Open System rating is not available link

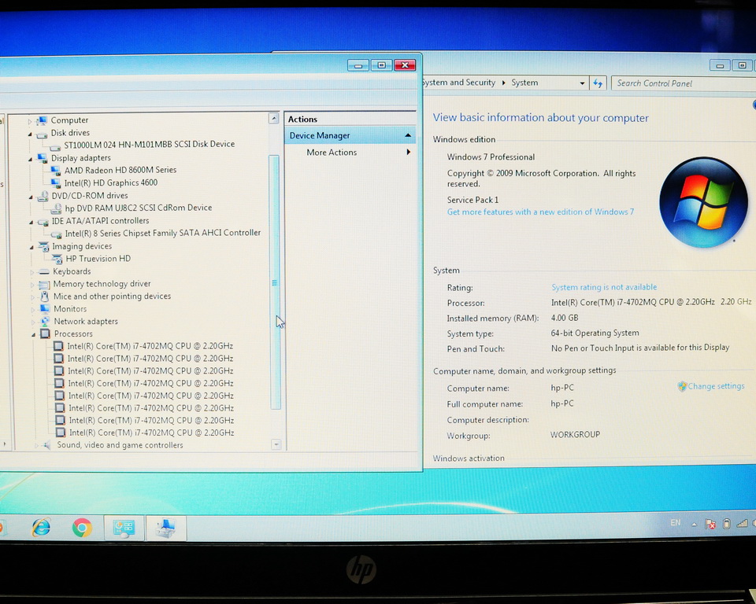(604, 287)
